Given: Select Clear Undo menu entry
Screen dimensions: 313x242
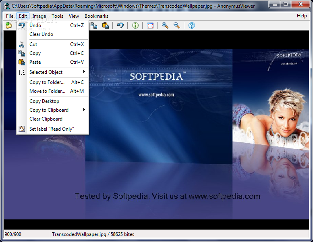Looking at the screenshot, I should (x=53, y=34).
